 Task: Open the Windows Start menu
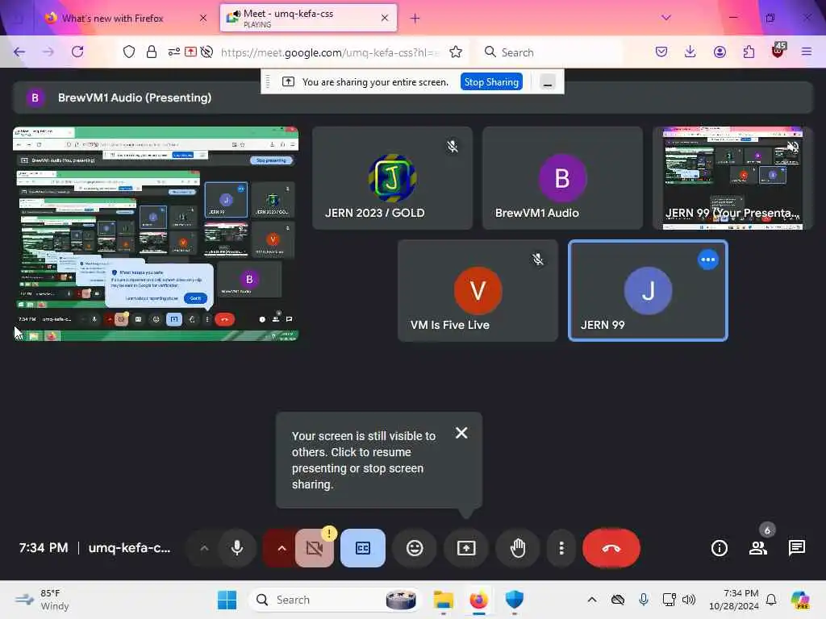point(227,600)
